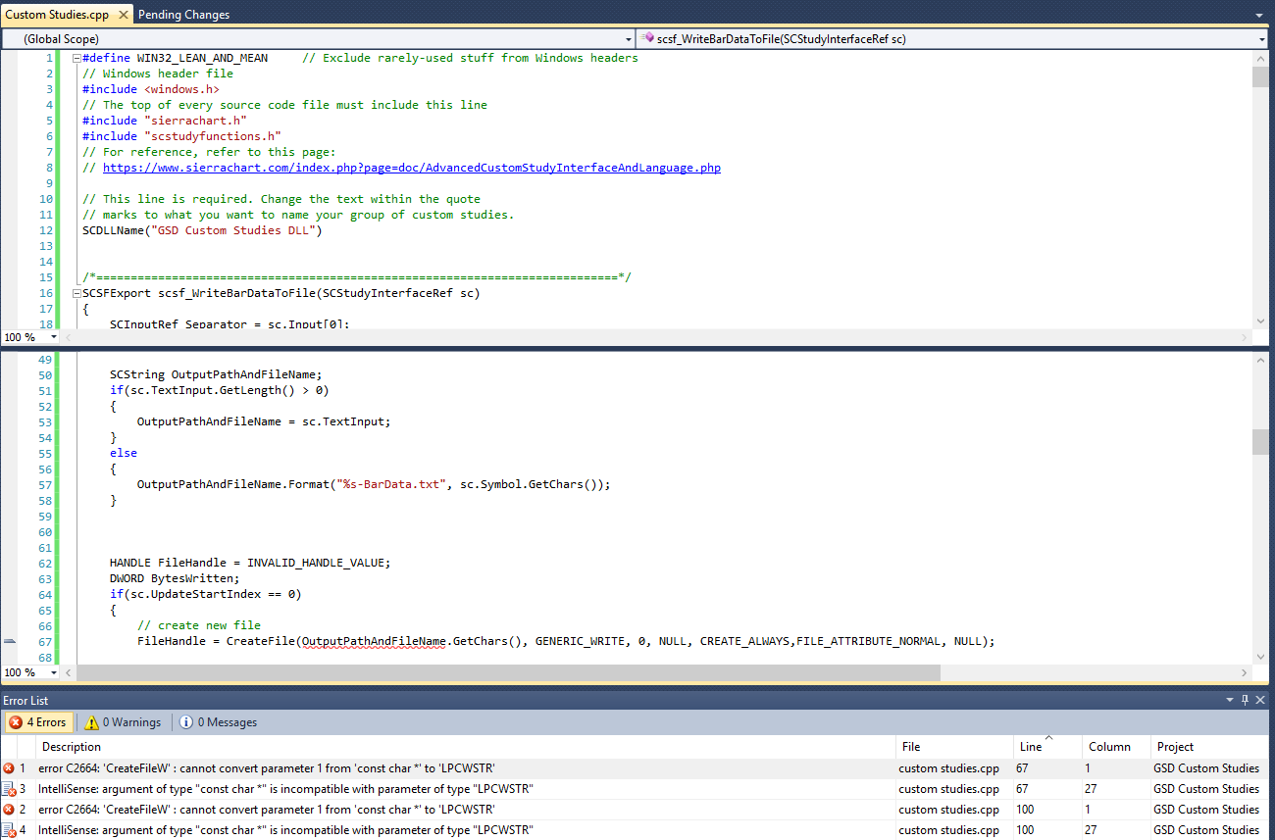Open the active documents list arrow
The width and height of the screenshot is (1275, 840).
pos(1259,16)
